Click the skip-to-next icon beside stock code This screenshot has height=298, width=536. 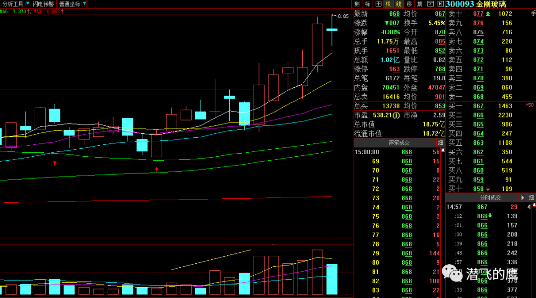point(440,4)
